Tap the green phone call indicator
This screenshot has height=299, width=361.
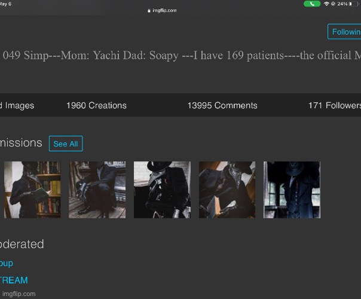tap(311, 4)
